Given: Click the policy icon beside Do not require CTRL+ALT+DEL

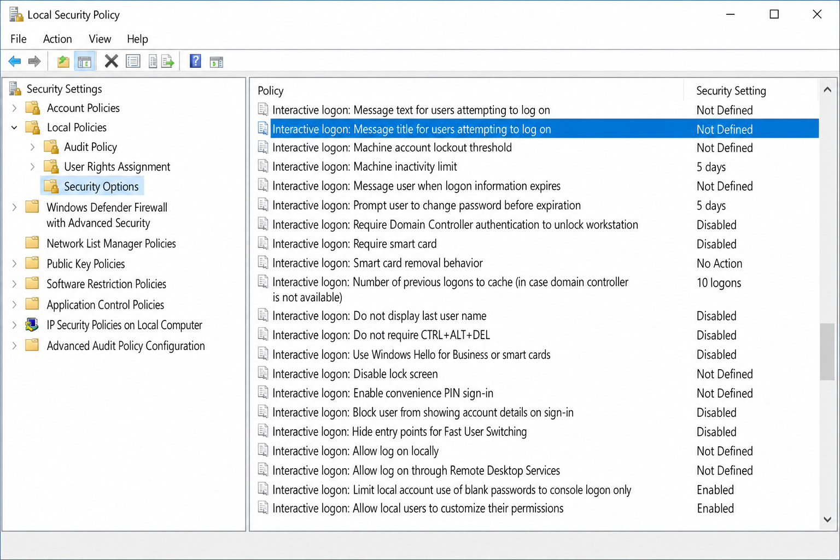Looking at the screenshot, I should click(263, 335).
